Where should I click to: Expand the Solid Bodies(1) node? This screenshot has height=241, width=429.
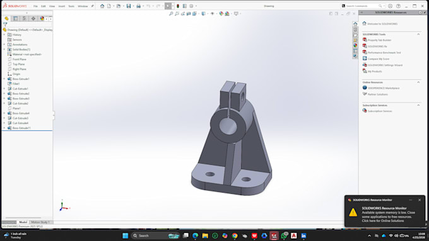coord(4,50)
